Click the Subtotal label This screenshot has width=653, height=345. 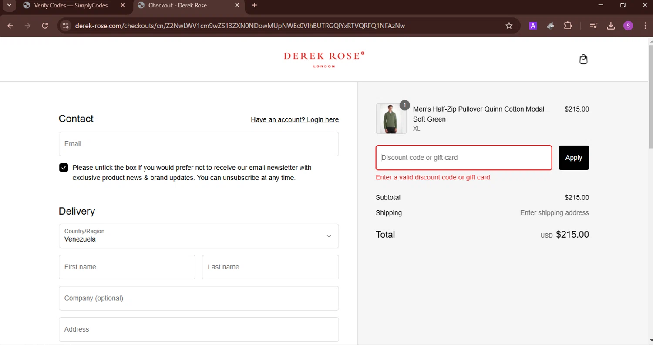[388, 197]
